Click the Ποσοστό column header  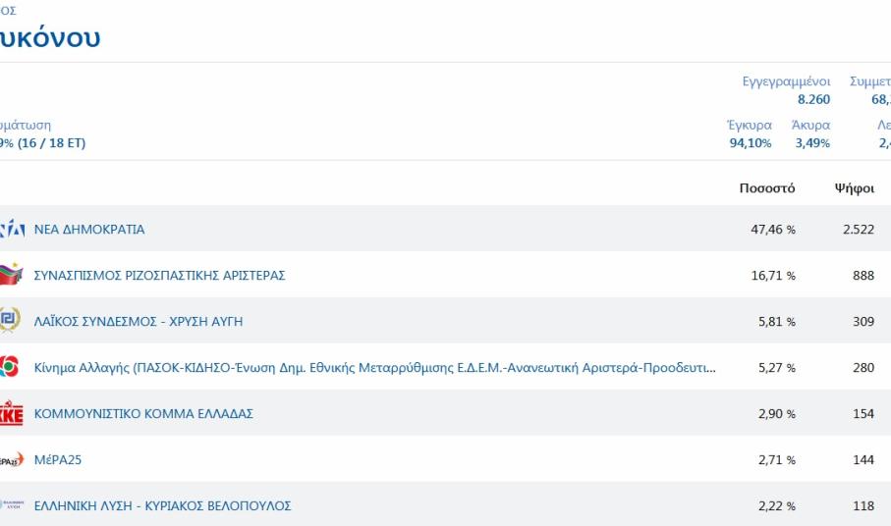767,188
